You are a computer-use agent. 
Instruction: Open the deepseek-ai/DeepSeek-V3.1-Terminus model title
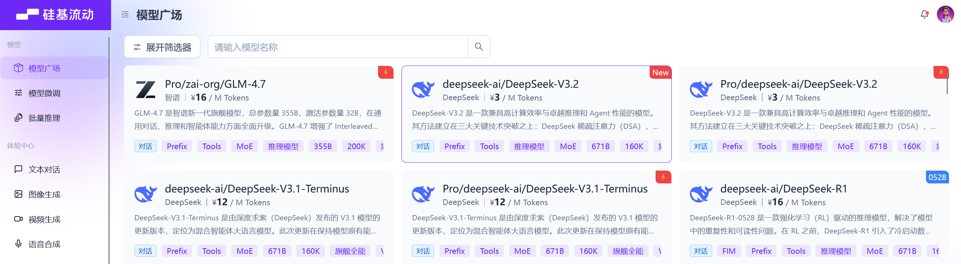(257, 188)
